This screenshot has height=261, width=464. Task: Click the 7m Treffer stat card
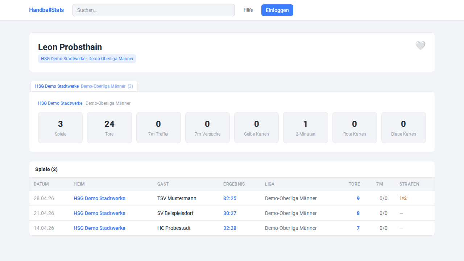coord(158,128)
